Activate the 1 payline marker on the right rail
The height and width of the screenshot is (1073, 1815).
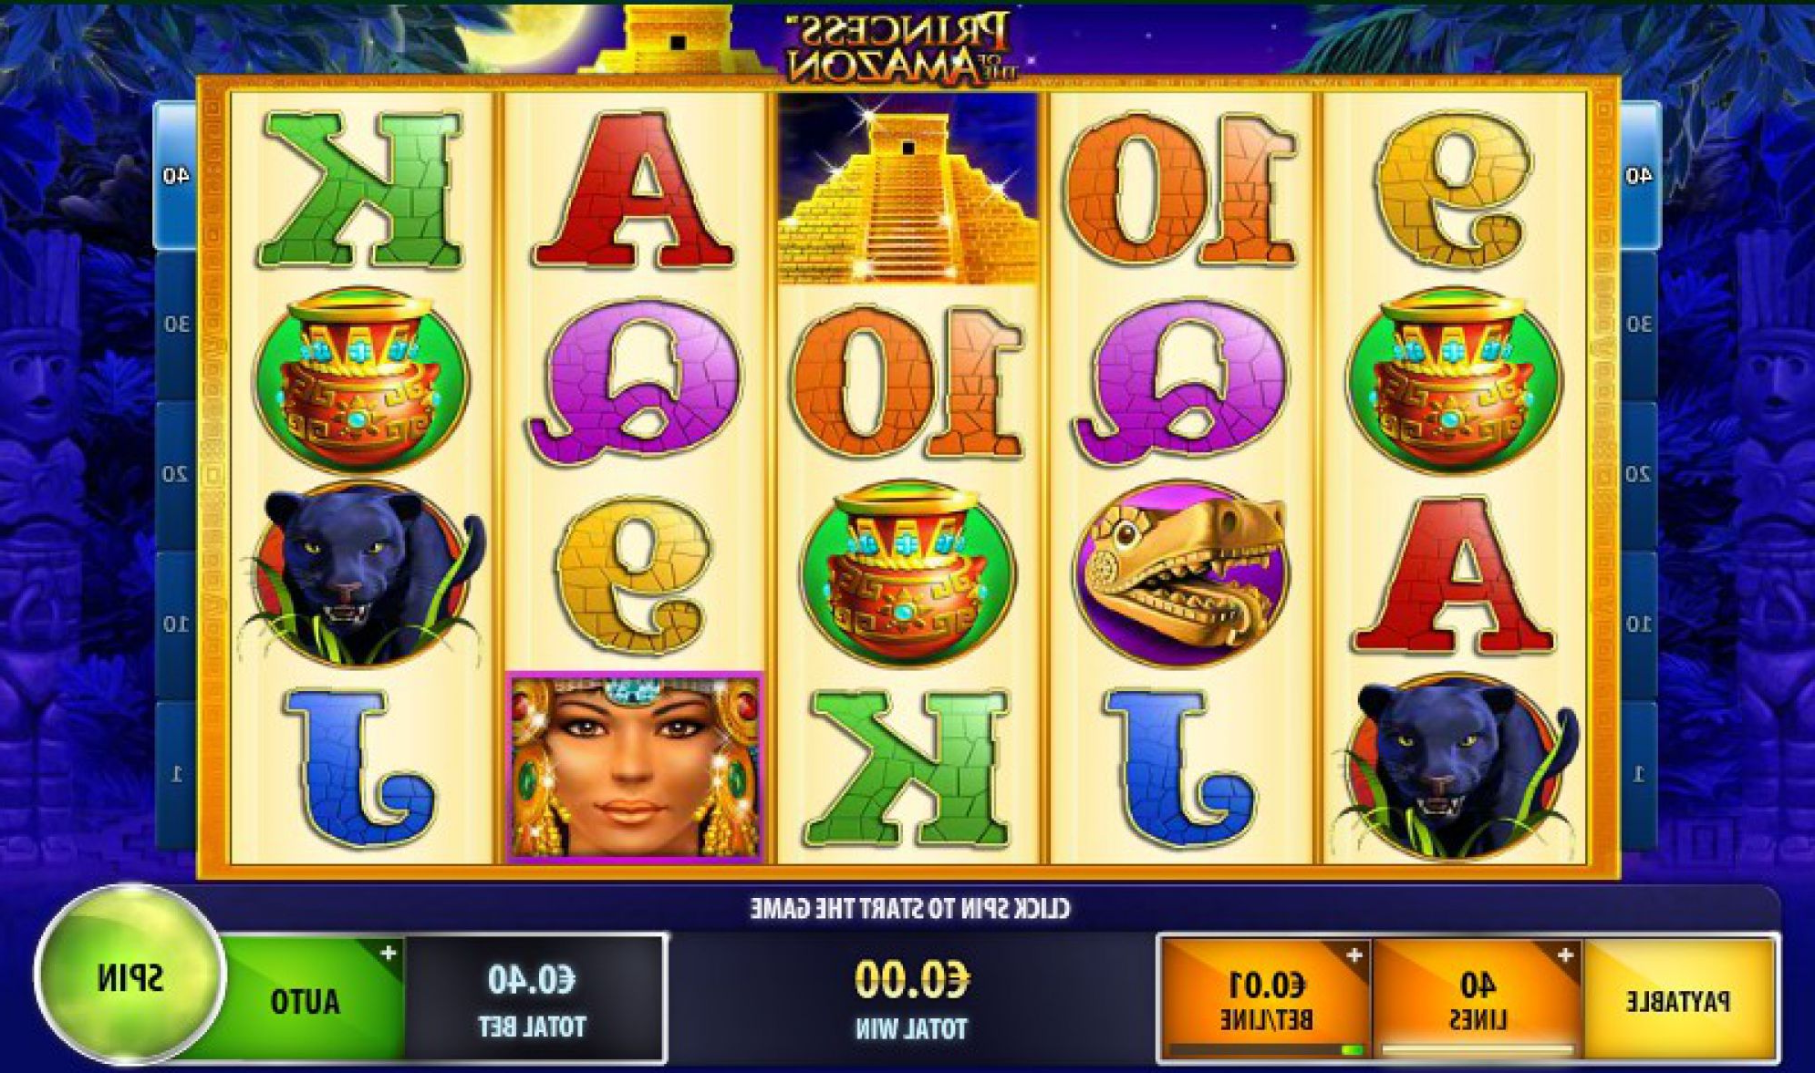1640,774
